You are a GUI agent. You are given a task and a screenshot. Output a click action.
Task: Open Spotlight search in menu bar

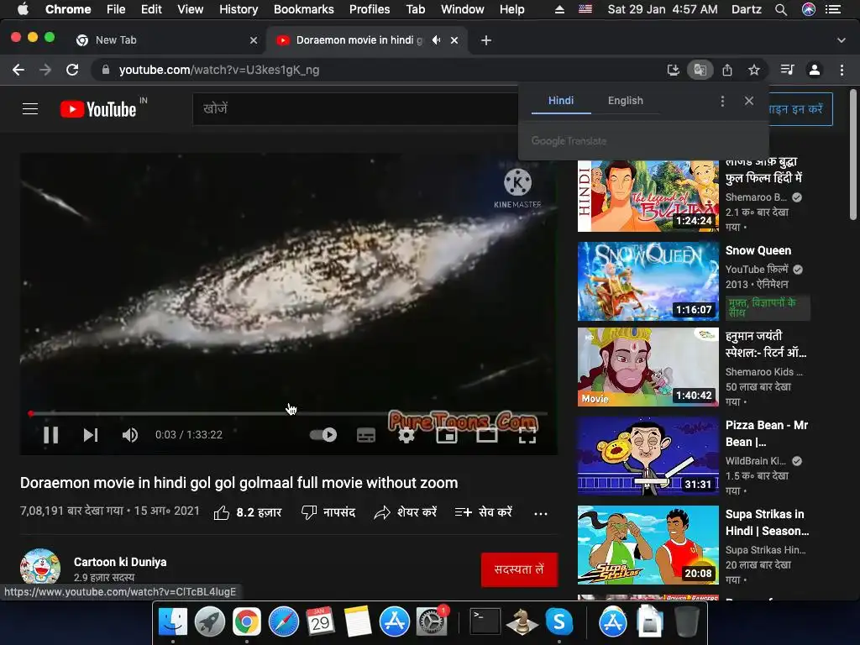tap(780, 9)
